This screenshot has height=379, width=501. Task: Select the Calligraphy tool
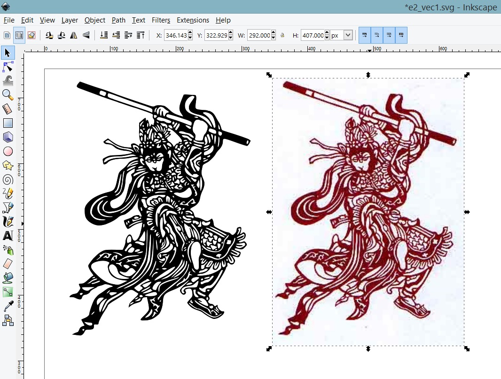pos(8,222)
